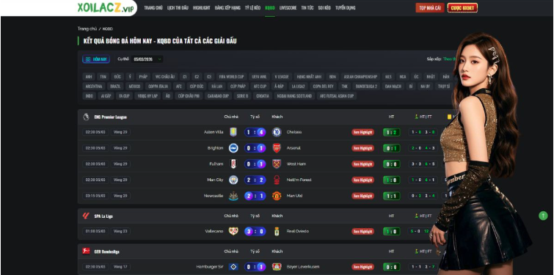Click Xem Highlight for Newcastle vs Man Utd
The width and height of the screenshot is (554, 275).
[362, 196]
